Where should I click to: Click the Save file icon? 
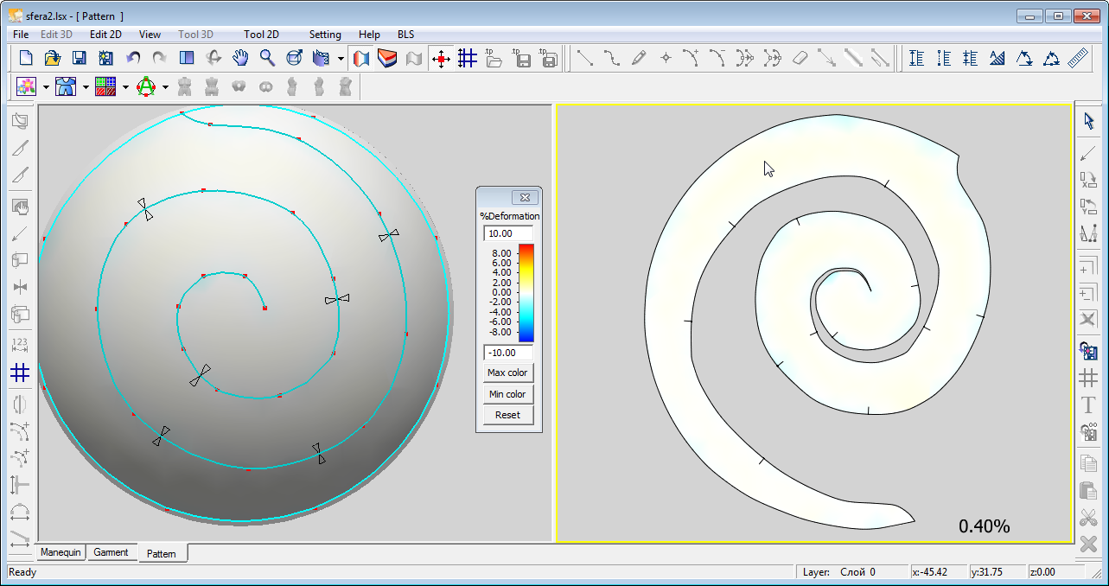click(79, 58)
